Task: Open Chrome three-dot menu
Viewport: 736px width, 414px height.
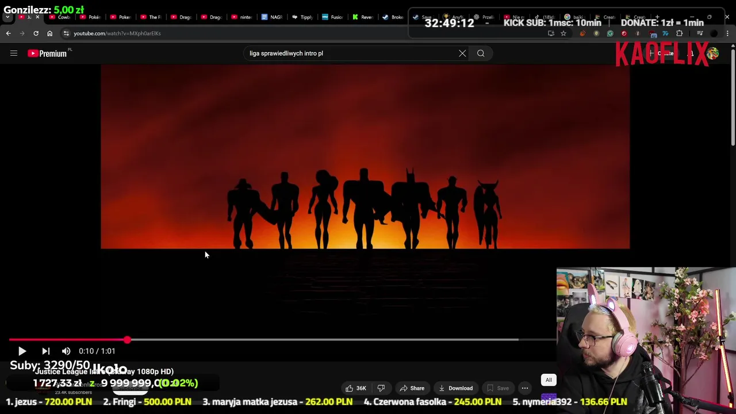Action: tap(727, 33)
